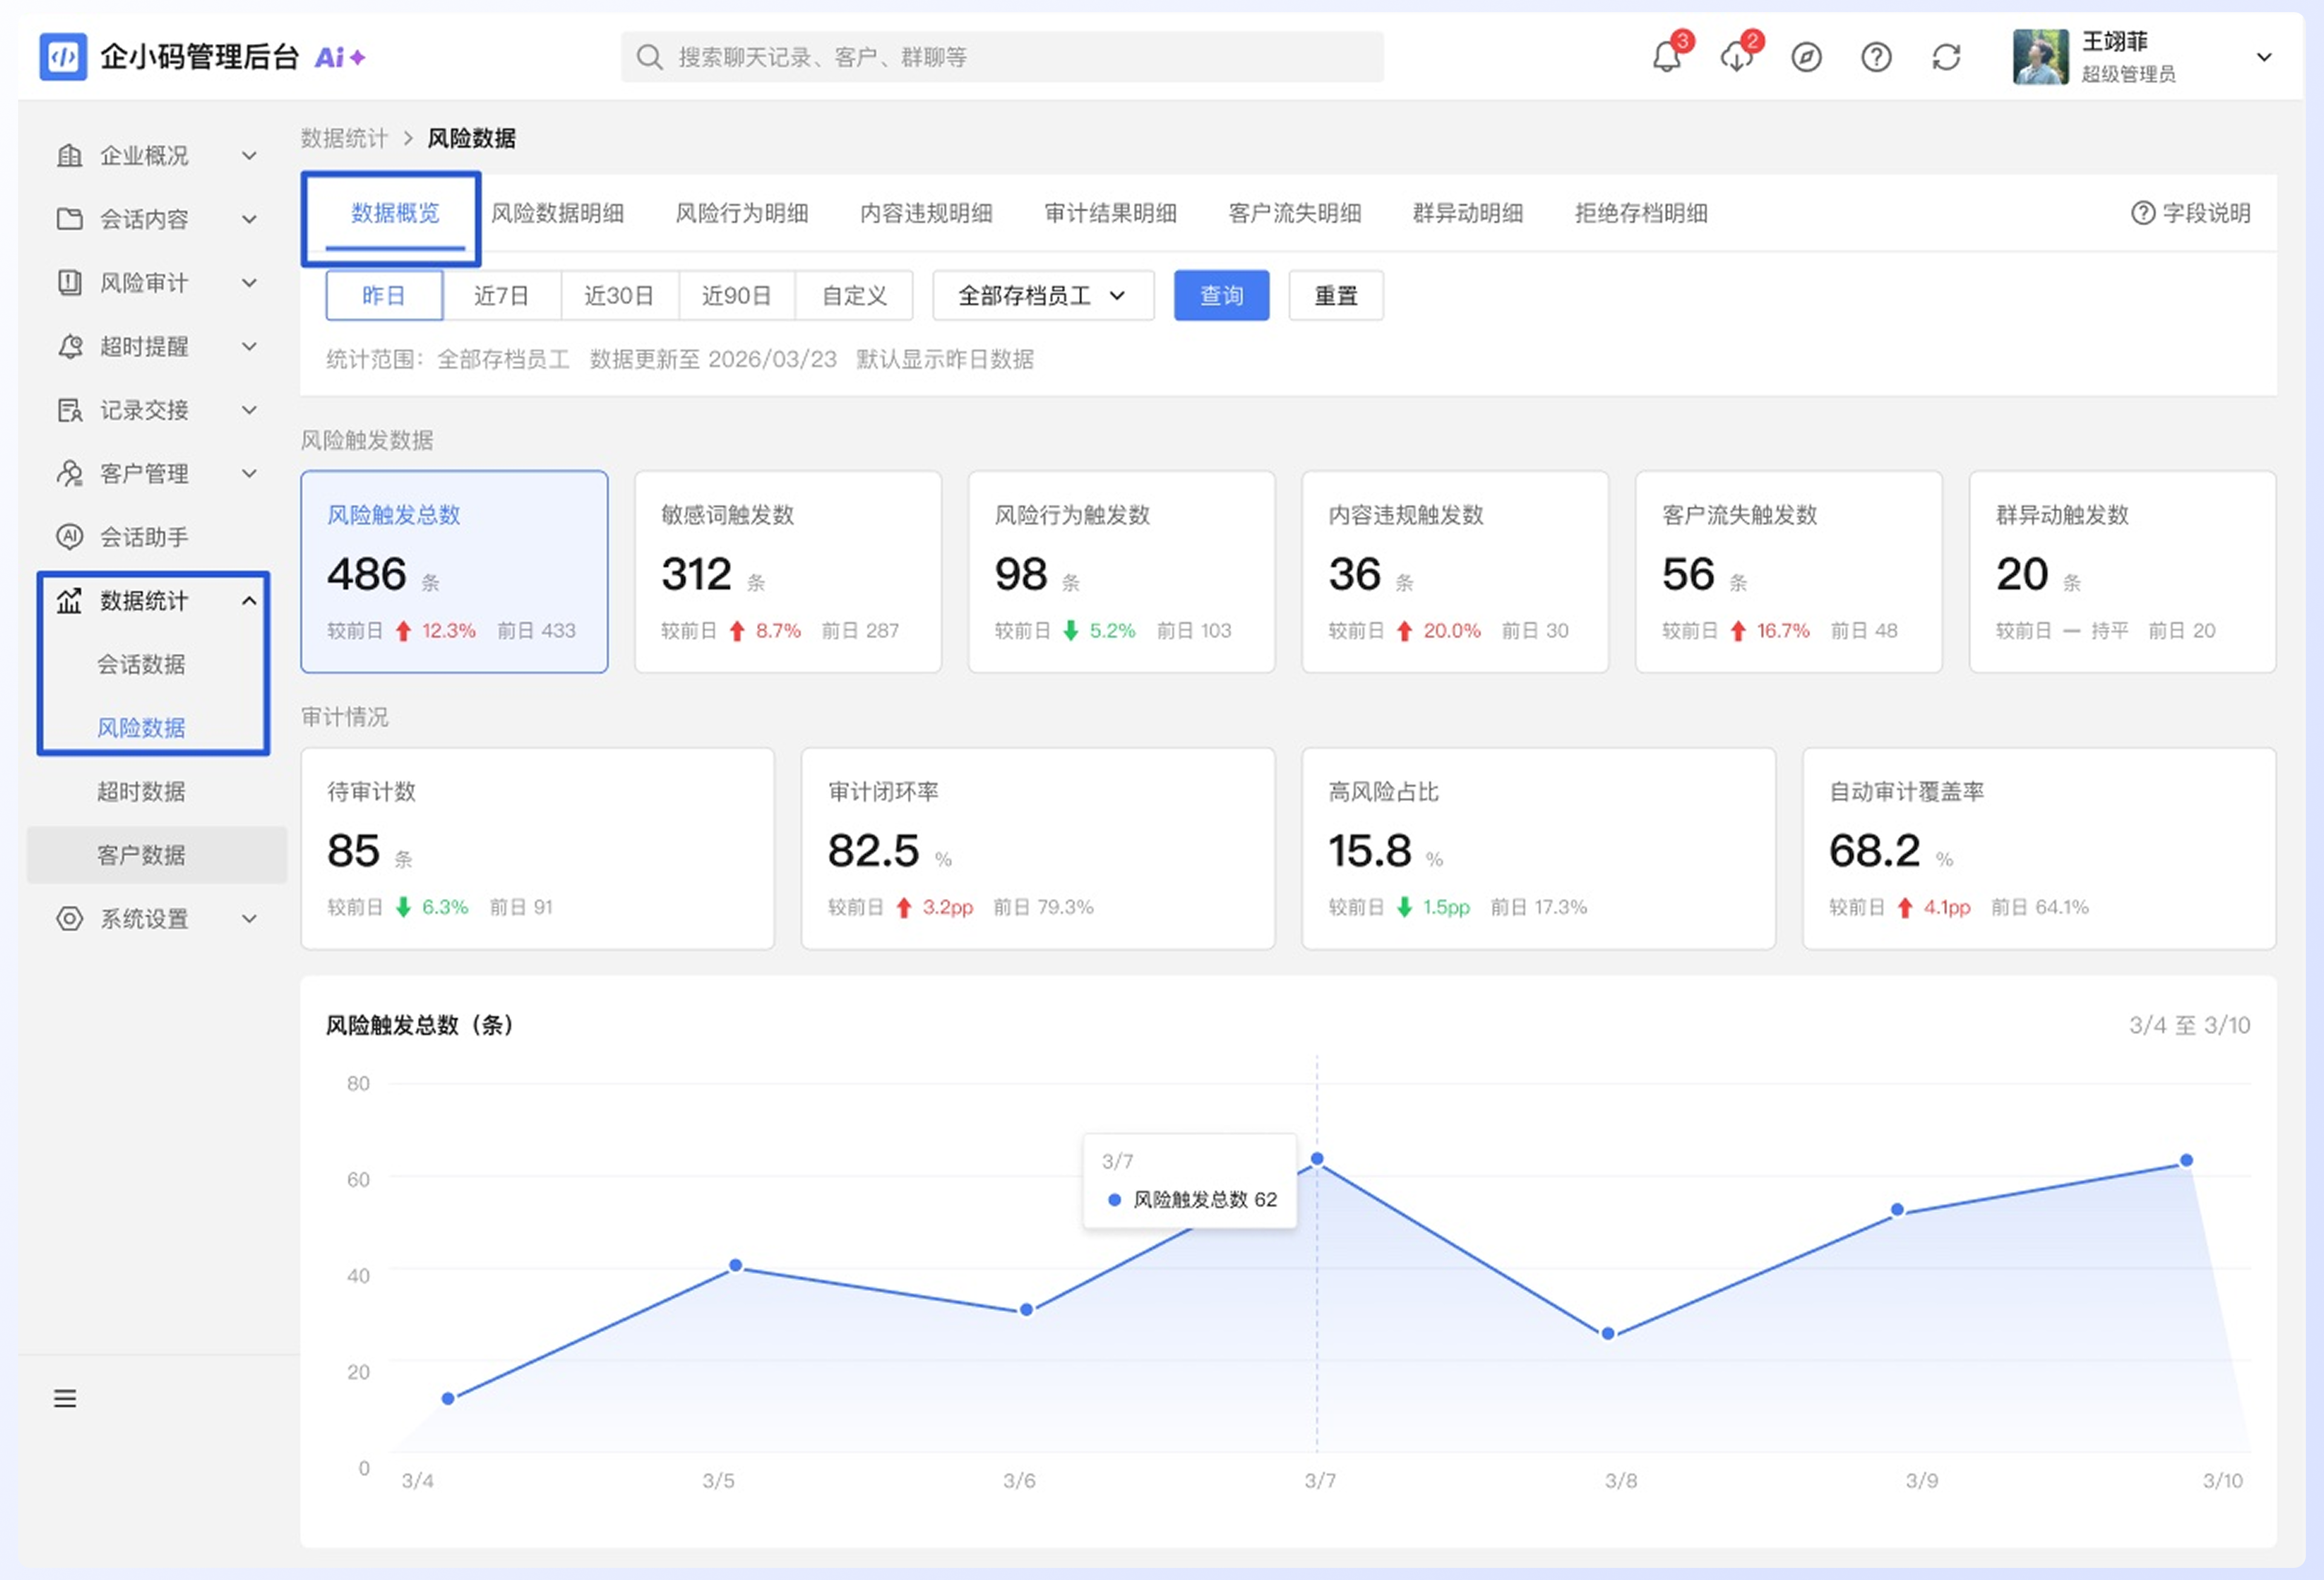2324x1580 pixels.
Task: Select the 近7日 time range option
Action: [502, 295]
